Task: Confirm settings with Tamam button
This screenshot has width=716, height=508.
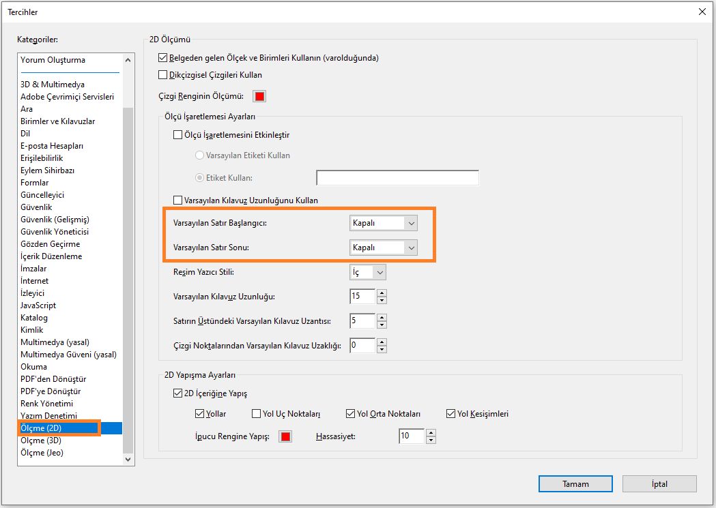Action: 575,484
